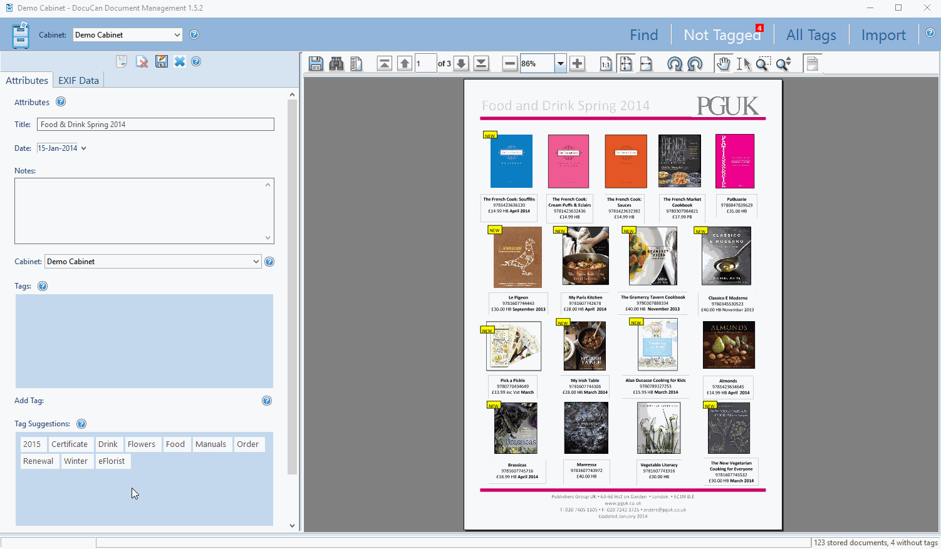Switch to the EXIF Data tab
941x549 pixels.
pyautogui.click(x=79, y=80)
